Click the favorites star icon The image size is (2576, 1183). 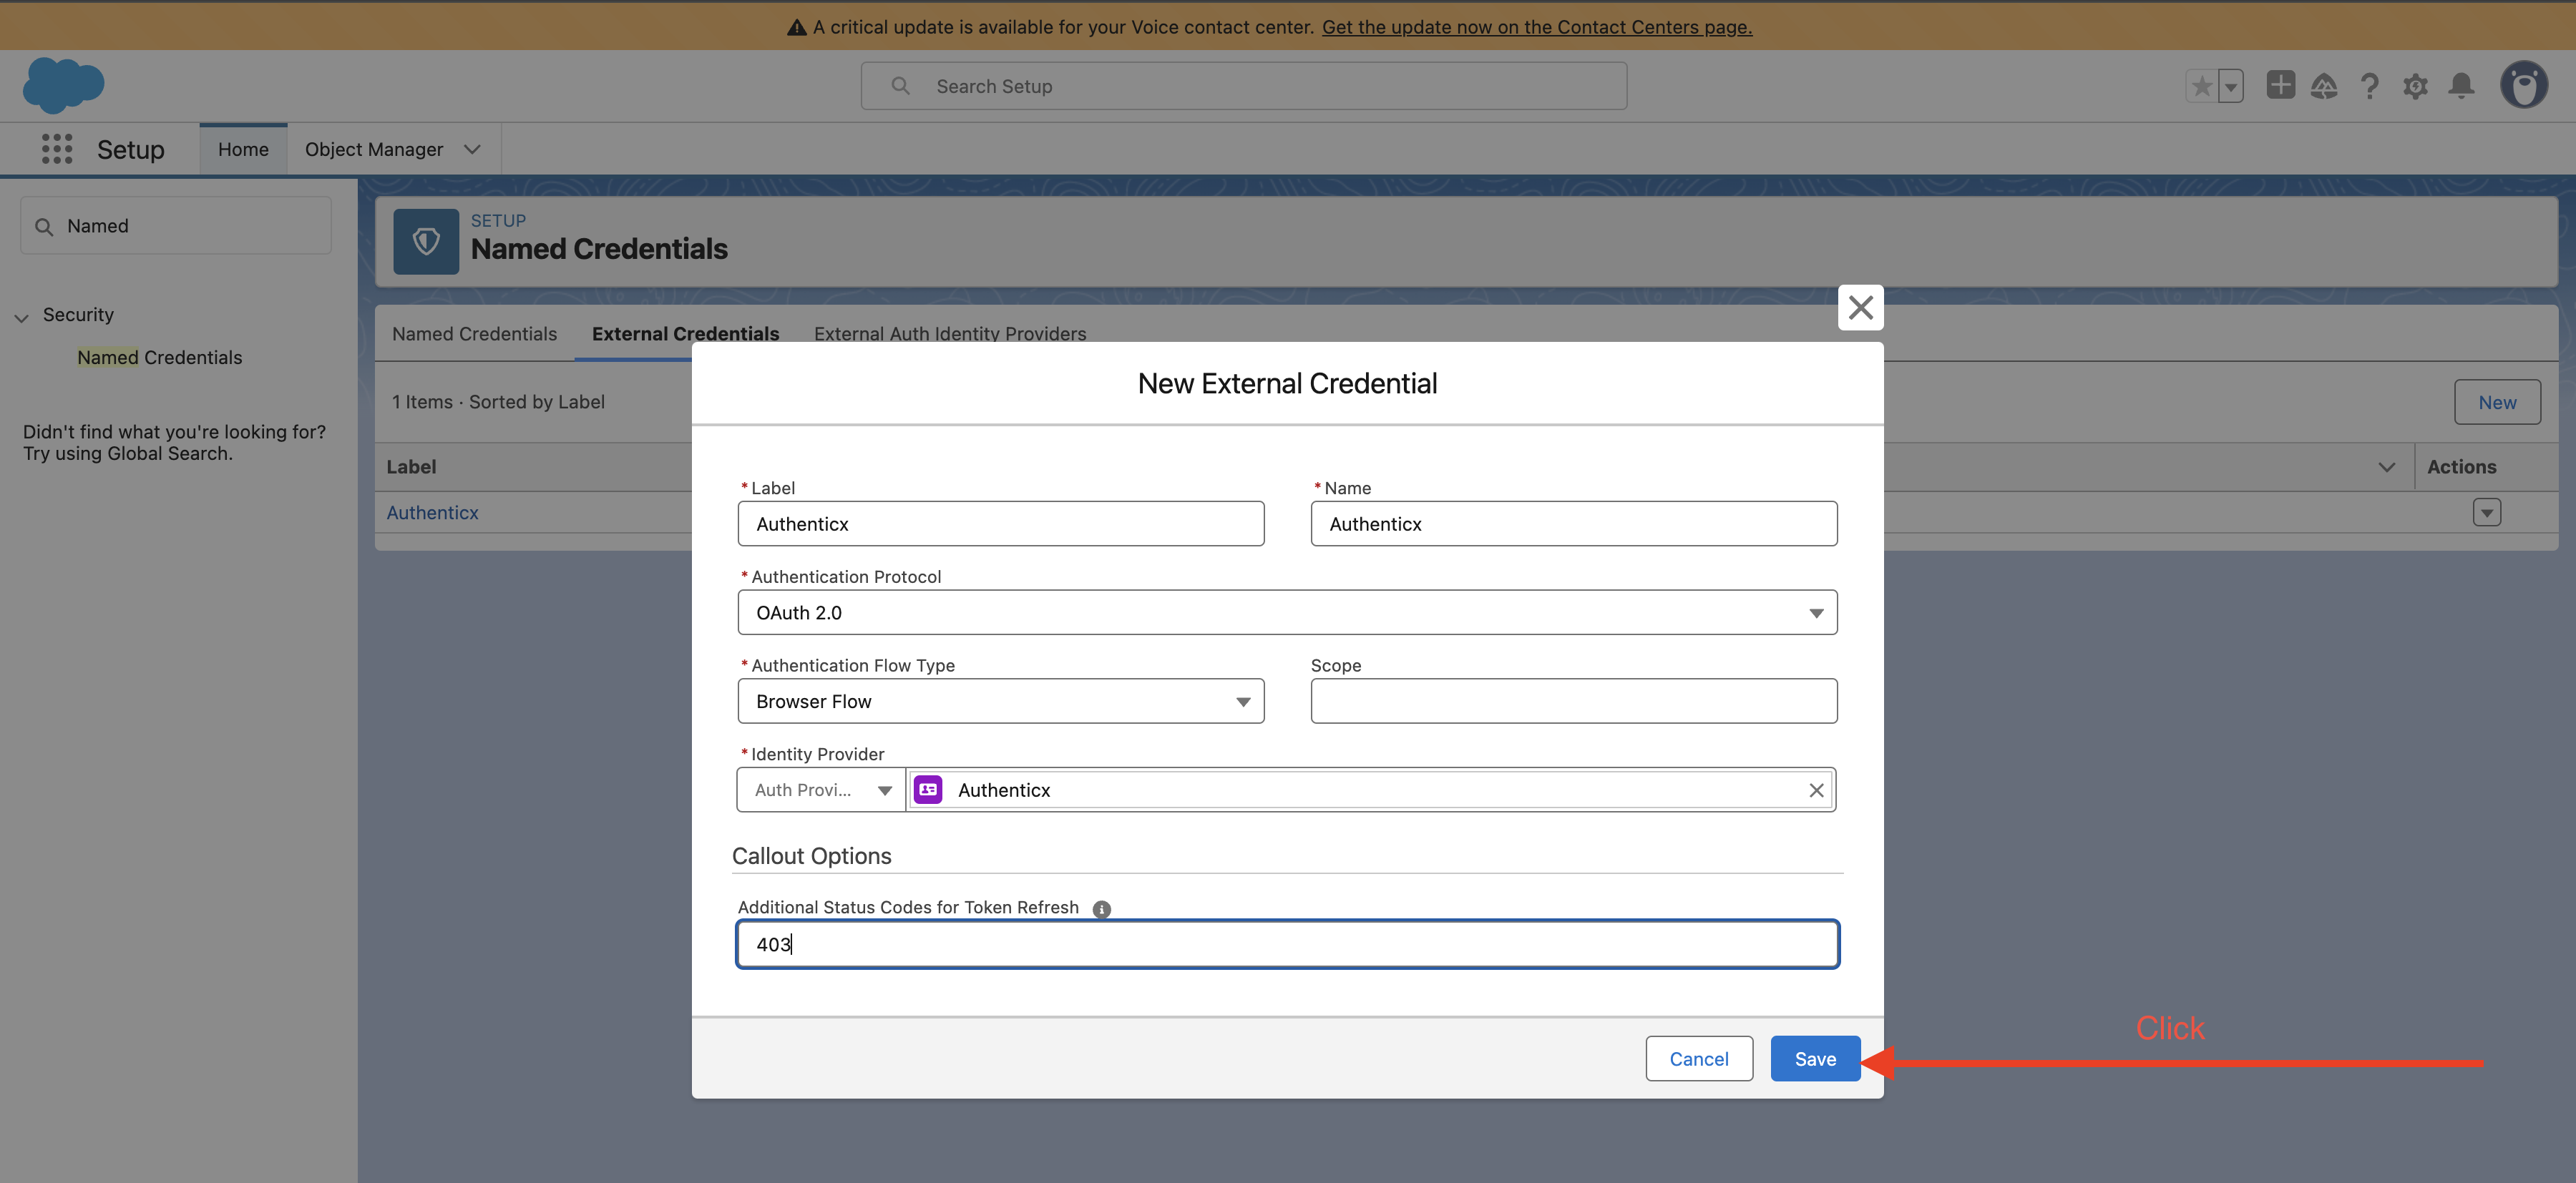tap(2201, 87)
